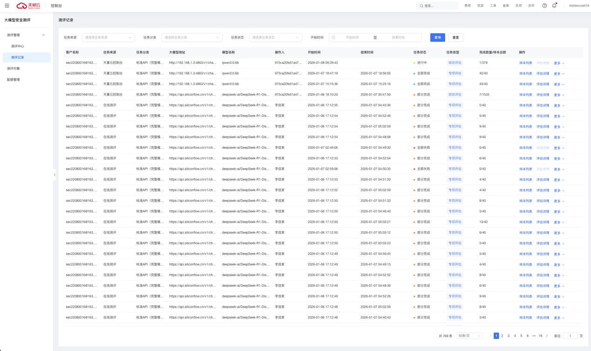591x351 pixels.
Task: Click the calendar clock icon in date range
Action: tap(333, 37)
